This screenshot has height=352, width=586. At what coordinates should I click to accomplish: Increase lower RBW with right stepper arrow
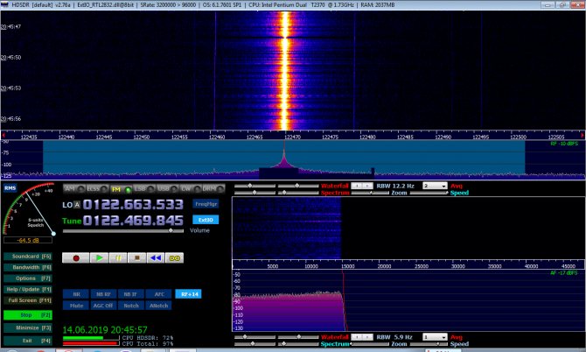tap(367, 337)
